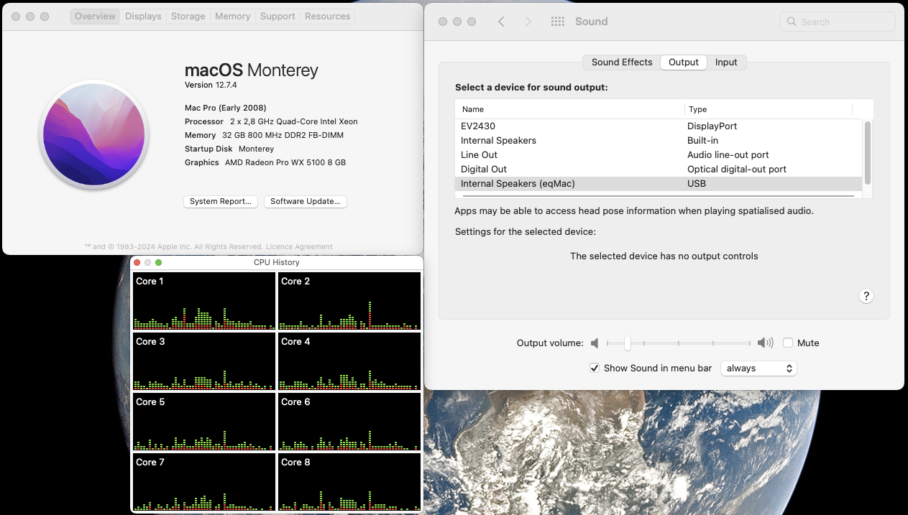Click the Type column header

pyautogui.click(x=769, y=109)
